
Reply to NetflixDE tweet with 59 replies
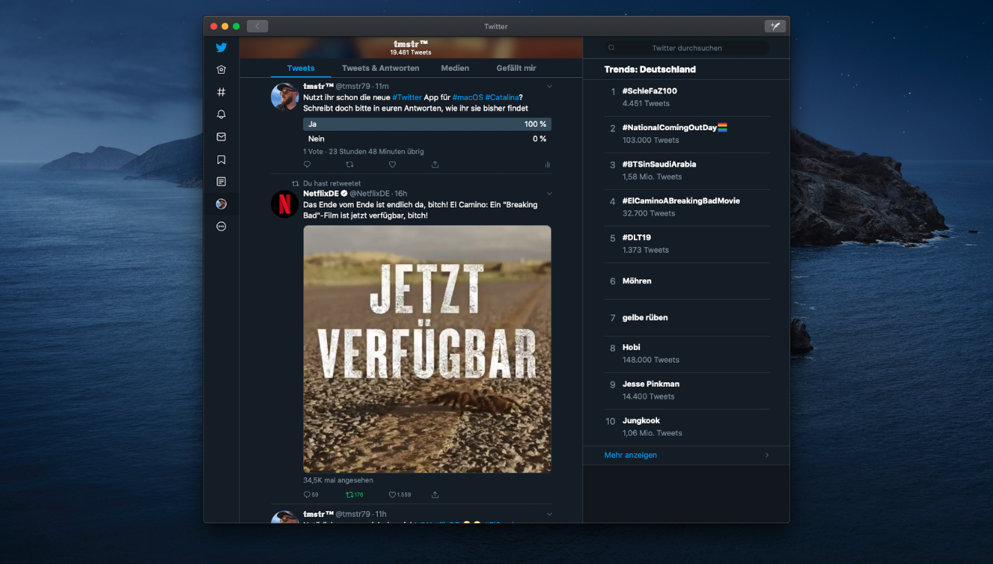click(x=311, y=494)
